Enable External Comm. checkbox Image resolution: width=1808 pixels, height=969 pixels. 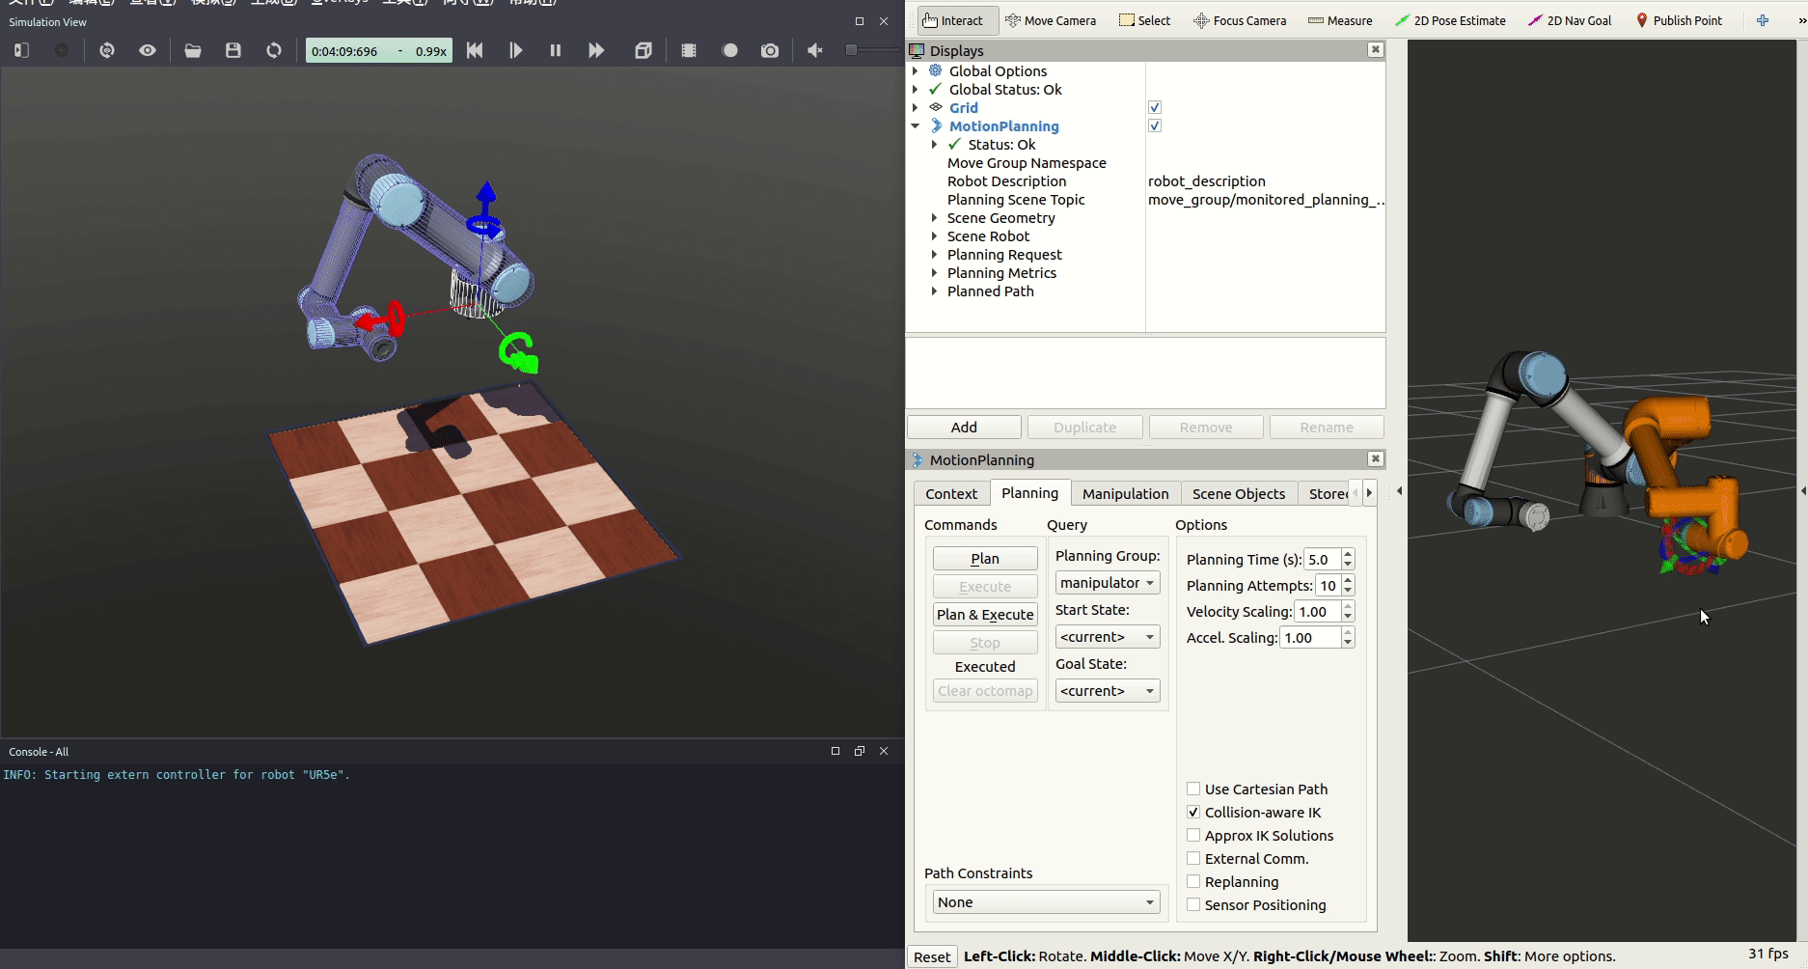point(1193,858)
